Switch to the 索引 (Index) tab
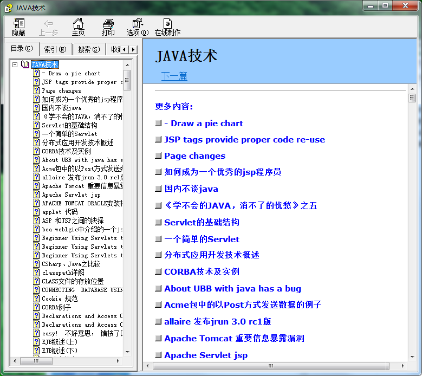The width and height of the screenshot is (422, 376). click(55, 49)
